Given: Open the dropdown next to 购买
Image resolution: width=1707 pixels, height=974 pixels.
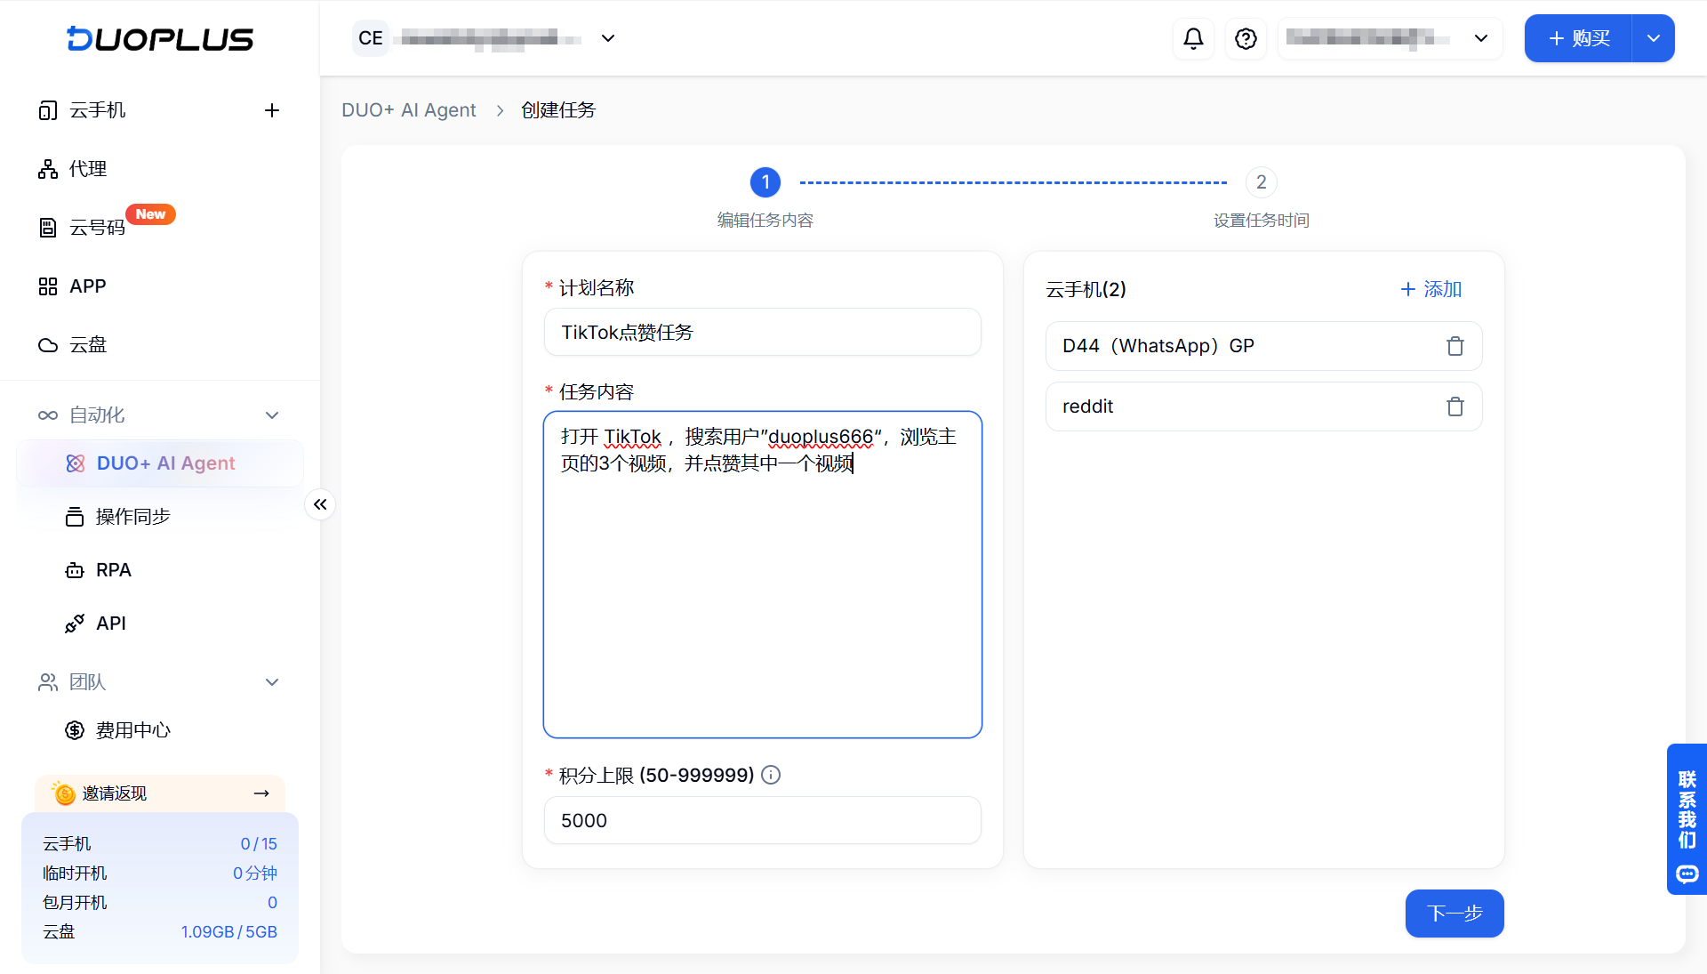Looking at the screenshot, I should (x=1654, y=38).
